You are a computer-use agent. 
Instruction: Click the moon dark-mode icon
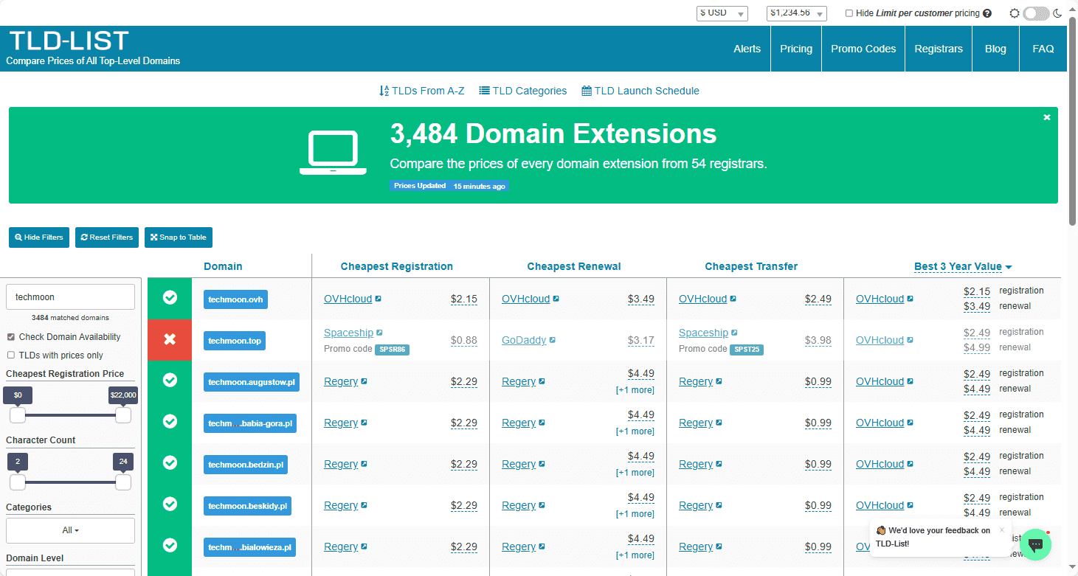(1057, 13)
